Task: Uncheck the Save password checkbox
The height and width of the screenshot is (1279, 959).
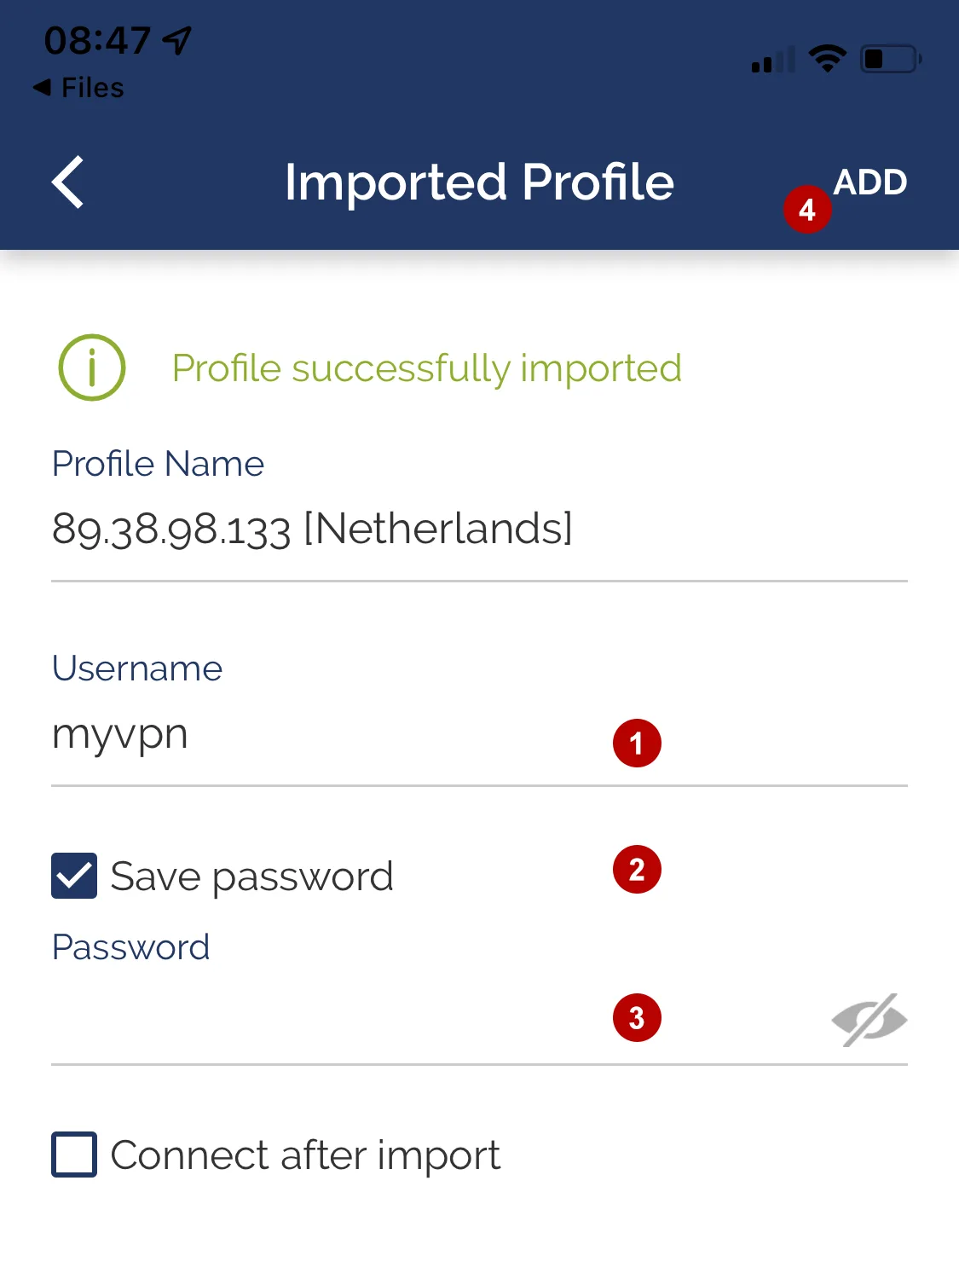Action: [74, 874]
